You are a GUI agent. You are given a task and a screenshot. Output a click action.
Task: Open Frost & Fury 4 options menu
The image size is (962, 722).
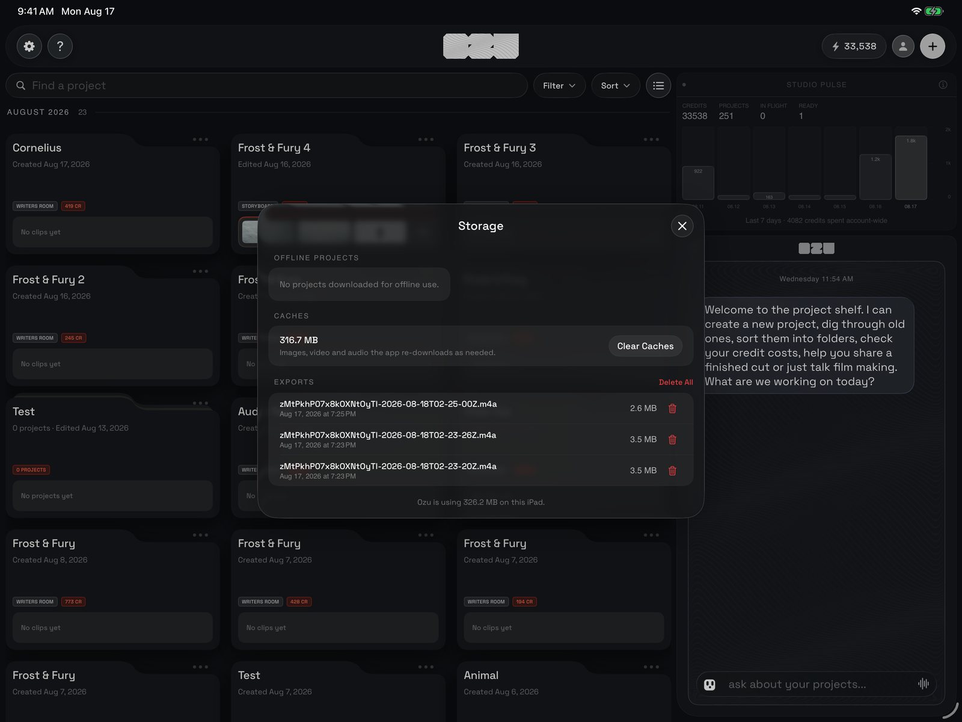click(426, 140)
